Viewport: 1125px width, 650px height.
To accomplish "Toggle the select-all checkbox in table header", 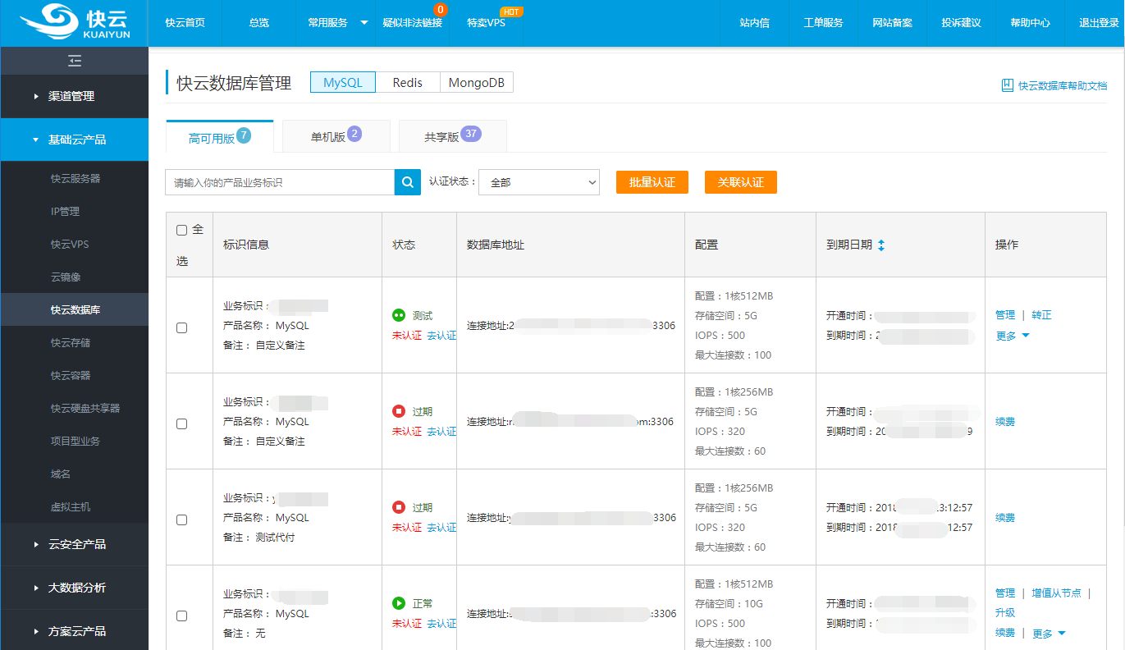I will point(181,231).
